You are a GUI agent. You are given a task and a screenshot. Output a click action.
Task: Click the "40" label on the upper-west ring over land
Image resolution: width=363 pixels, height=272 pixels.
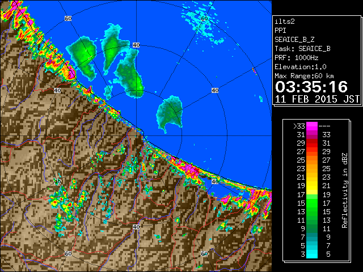click(x=57, y=90)
